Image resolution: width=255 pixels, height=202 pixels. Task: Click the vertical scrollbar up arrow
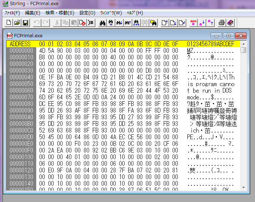click(x=244, y=44)
